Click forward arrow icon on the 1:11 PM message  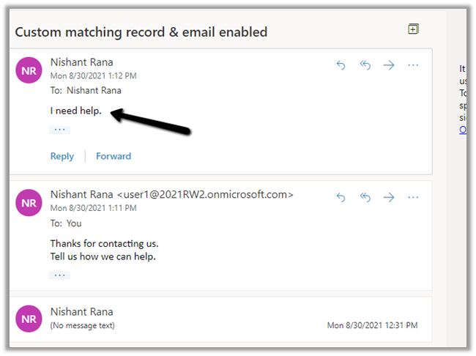coord(389,197)
